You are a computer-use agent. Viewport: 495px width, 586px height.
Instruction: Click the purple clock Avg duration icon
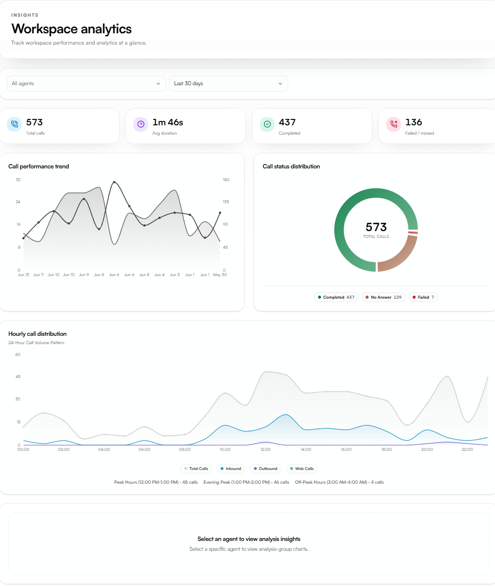(x=141, y=124)
